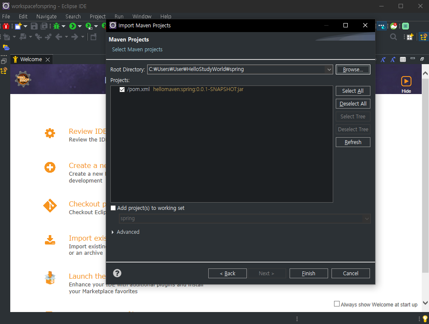The height and width of the screenshot is (324, 429).
Task: Click the Next Annotation toolbar icon
Action: (6, 37)
